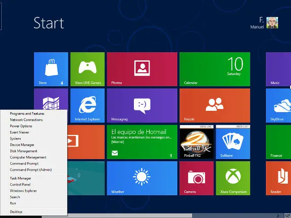Open the People tile
This screenshot has width=291, height=218.
tap(215, 105)
